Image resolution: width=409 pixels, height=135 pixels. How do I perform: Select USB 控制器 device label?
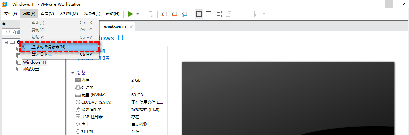click(92, 117)
